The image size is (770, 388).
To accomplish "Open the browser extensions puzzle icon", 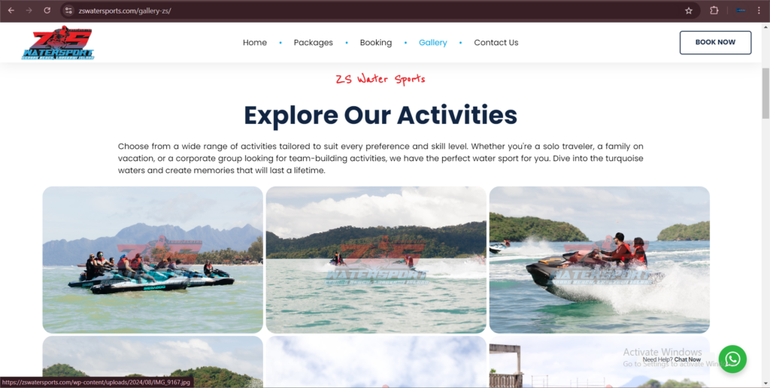I will (714, 11).
